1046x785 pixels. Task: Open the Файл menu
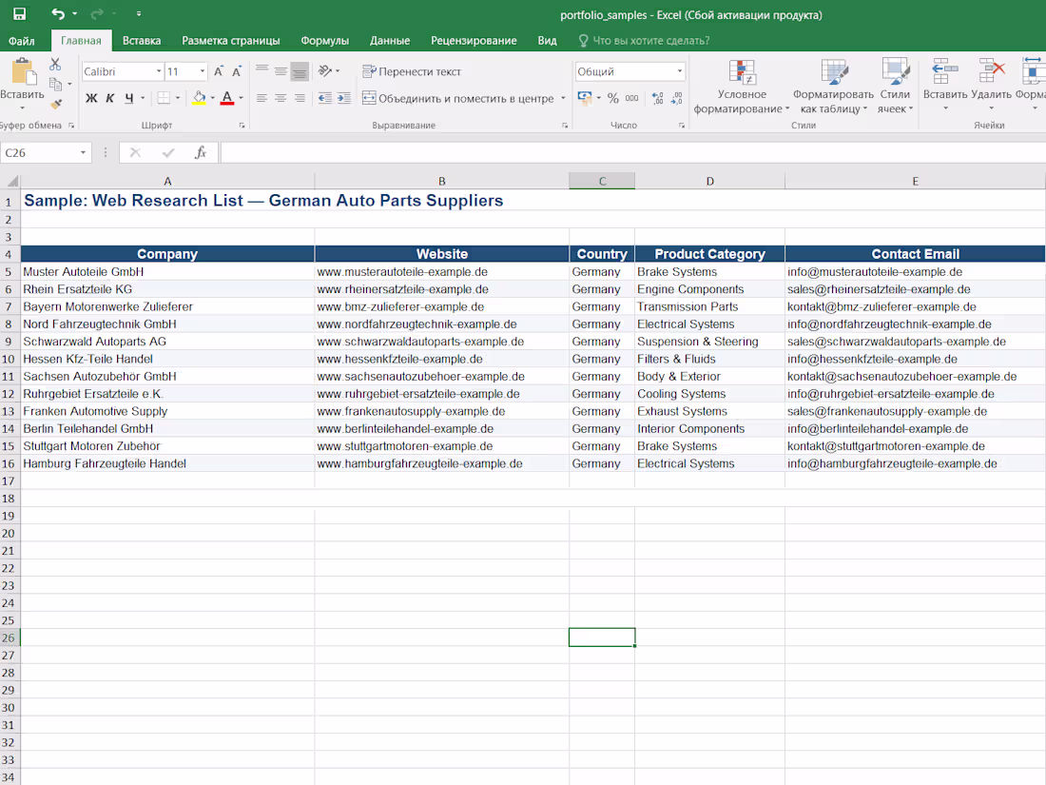click(x=21, y=41)
